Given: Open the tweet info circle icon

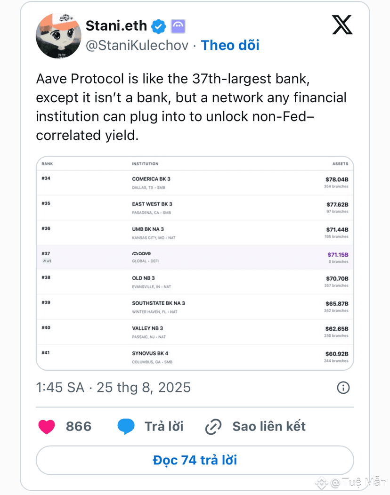Looking at the screenshot, I should [x=343, y=388].
